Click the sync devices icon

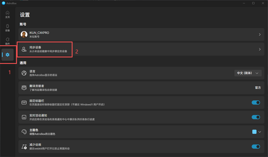pos(24,49)
